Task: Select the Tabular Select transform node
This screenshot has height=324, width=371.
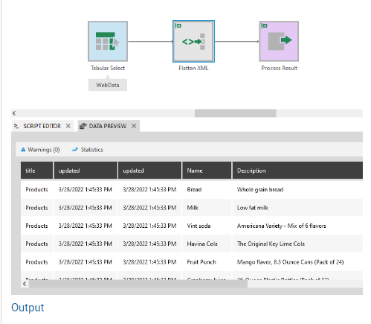Action: click(x=108, y=41)
